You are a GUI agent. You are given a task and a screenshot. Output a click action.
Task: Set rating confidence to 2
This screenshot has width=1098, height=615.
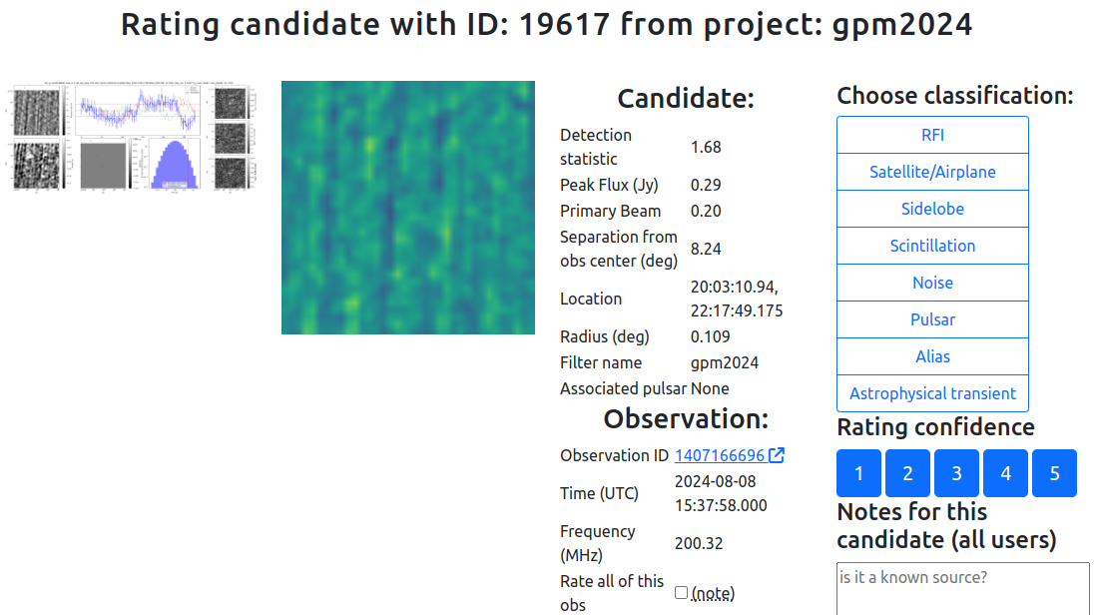tap(907, 472)
